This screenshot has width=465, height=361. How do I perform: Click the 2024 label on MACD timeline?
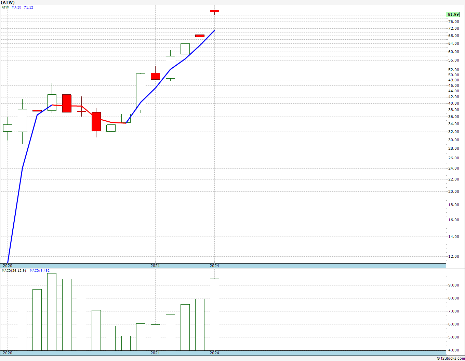(214, 353)
